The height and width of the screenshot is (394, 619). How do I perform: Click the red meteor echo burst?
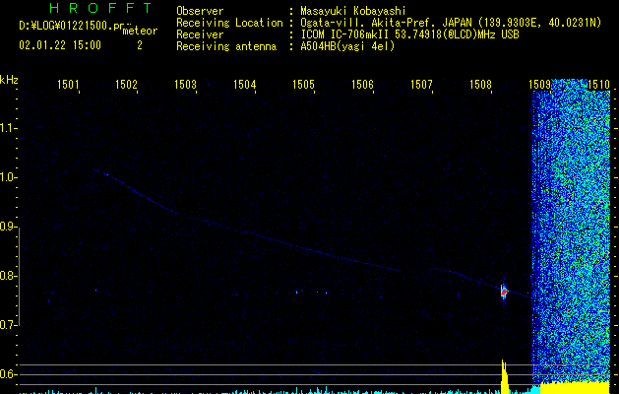click(x=504, y=293)
